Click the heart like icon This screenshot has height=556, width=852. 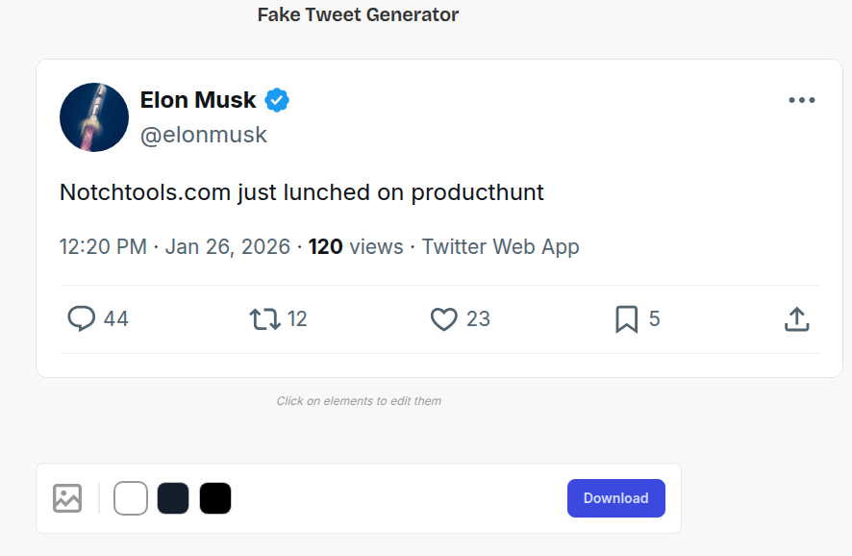tap(443, 318)
